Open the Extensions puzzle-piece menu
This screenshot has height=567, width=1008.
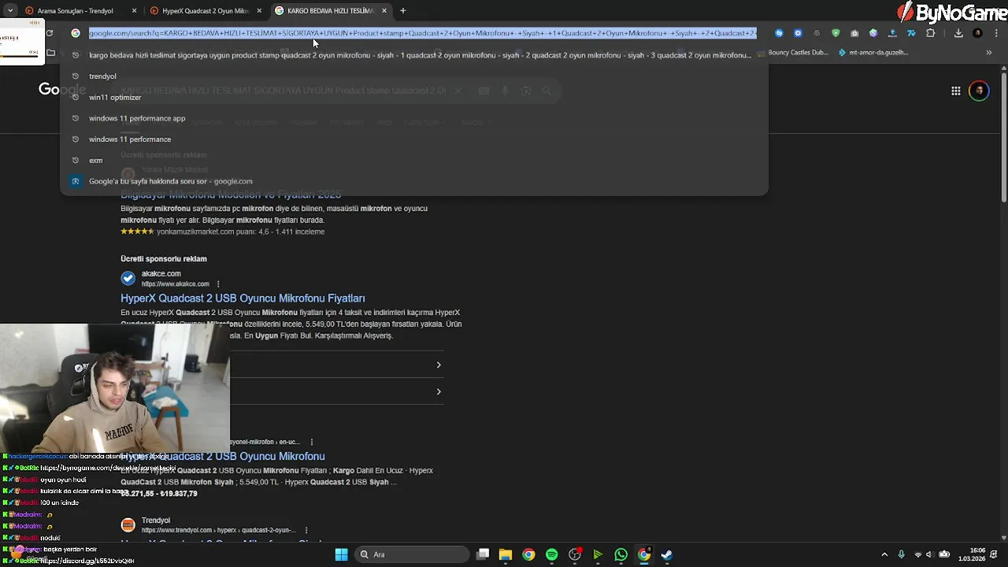(931, 33)
